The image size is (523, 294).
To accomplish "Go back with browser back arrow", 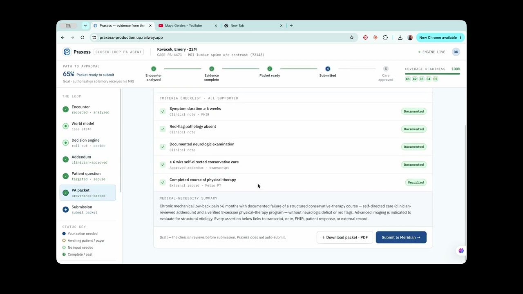I will point(63,38).
